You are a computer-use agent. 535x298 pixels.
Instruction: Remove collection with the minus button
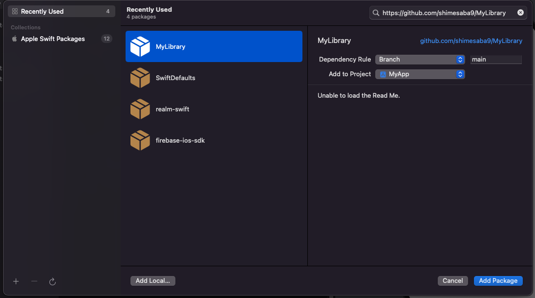tap(34, 281)
